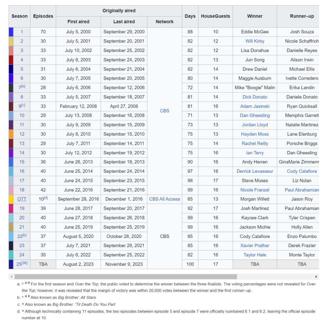335x324 pixels.
Task: Open the Nicole Franzel winner link
Action: [x=255, y=190]
